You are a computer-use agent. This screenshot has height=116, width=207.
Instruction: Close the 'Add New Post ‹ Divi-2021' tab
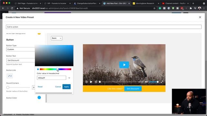129,4
